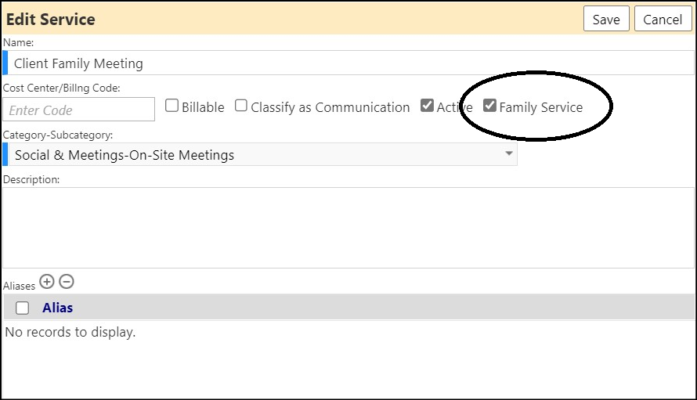Uncheck the Active checkbox
The image size is (697, 400).
pos(427,106)
